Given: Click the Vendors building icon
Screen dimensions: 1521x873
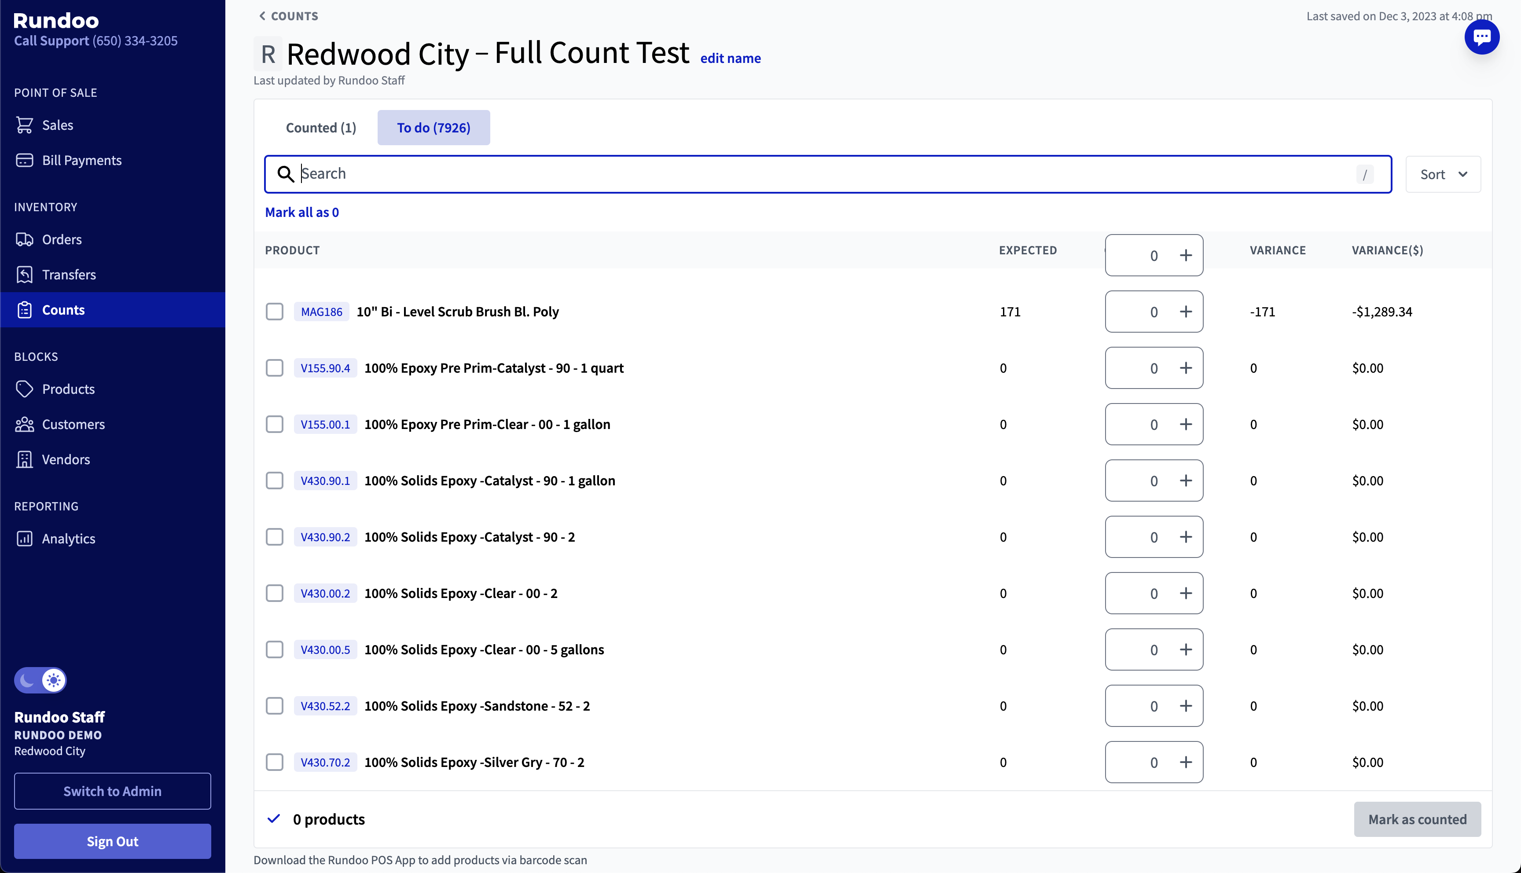Looking at the screenshot, I should tap(25, 459).
